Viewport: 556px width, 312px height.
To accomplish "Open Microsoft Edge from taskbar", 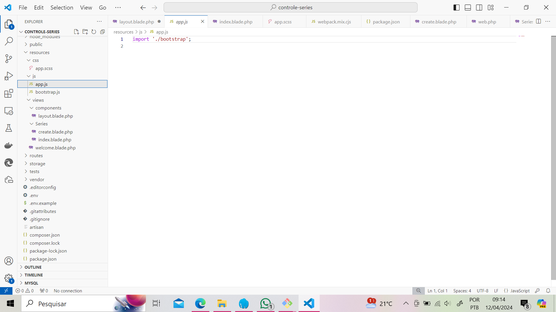I will tap(200, 303).
